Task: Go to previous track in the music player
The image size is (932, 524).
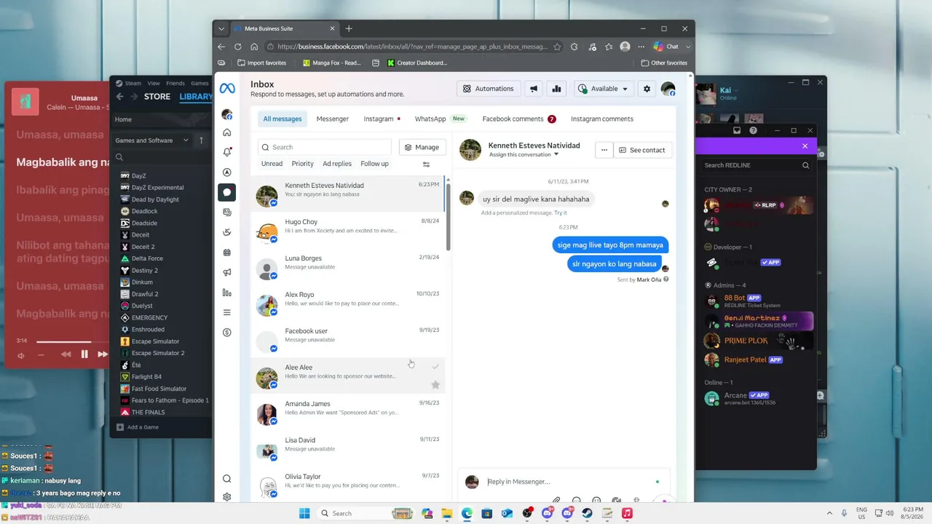Action: point(66,354)
